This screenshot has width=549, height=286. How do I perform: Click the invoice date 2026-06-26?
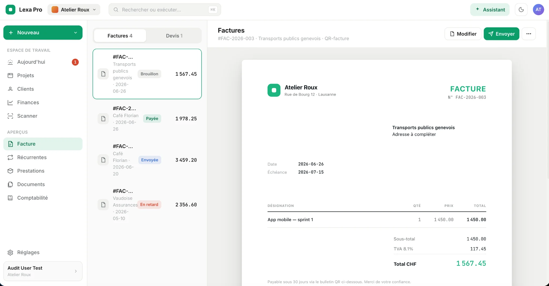(x=311, y=164)
